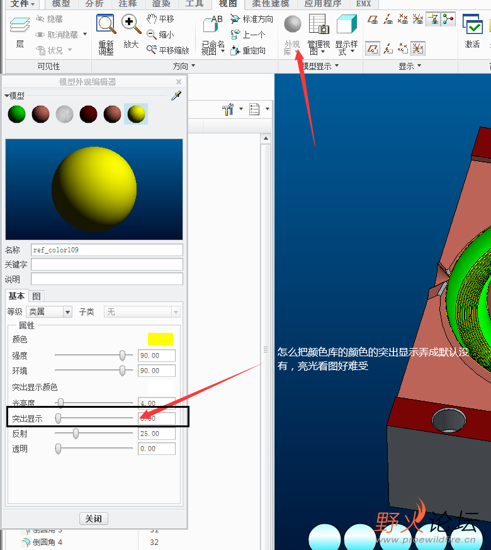This screenshot has height=550, width=491.
Task: Choose the 平移缩放 (Pan Zoom) tool
Action: (168, 50)
